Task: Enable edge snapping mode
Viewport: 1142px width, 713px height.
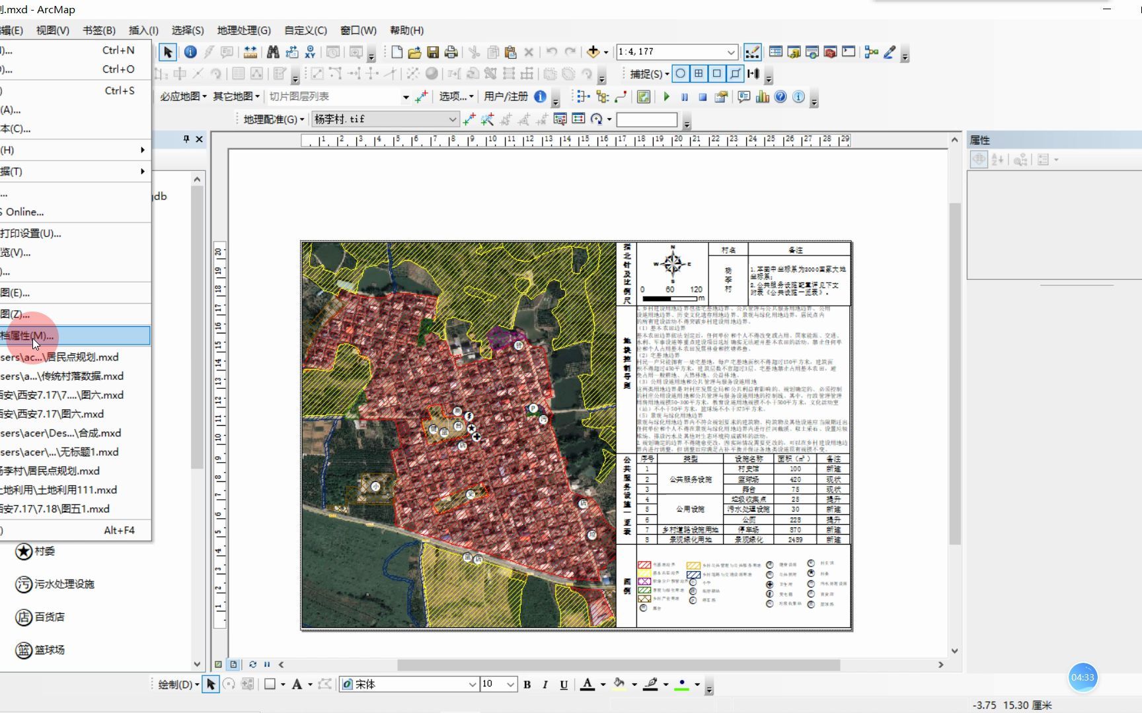Action: 735,73
